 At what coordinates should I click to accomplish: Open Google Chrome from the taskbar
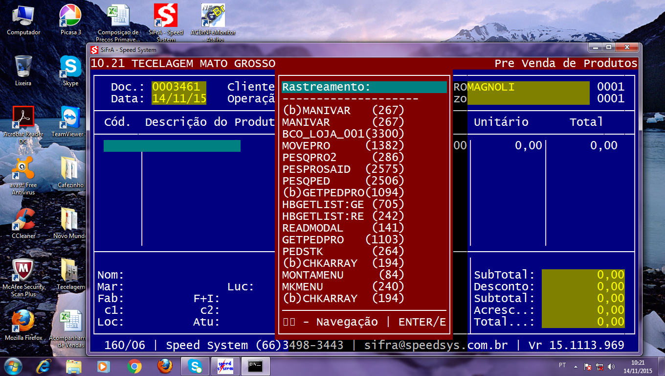point(134,366)
